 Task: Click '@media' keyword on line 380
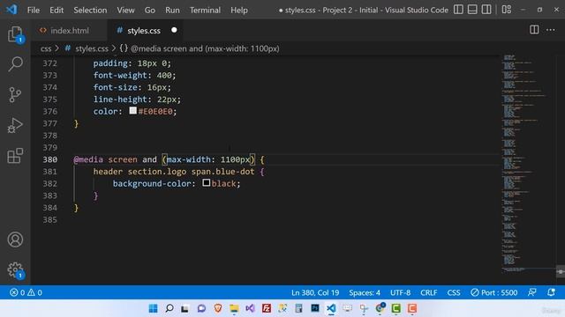88,159
